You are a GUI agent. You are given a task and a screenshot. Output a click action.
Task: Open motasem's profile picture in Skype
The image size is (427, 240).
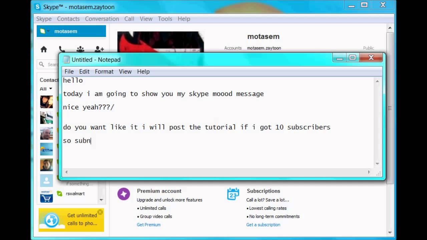tap(160, 42)
